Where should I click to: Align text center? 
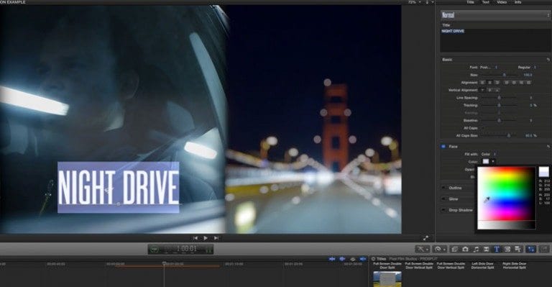tap(489, 83)
